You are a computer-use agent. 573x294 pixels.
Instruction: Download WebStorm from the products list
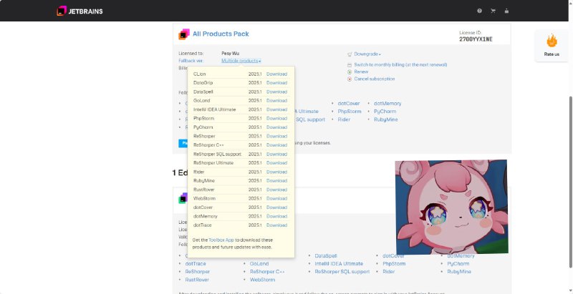click(x=276, y=198)
